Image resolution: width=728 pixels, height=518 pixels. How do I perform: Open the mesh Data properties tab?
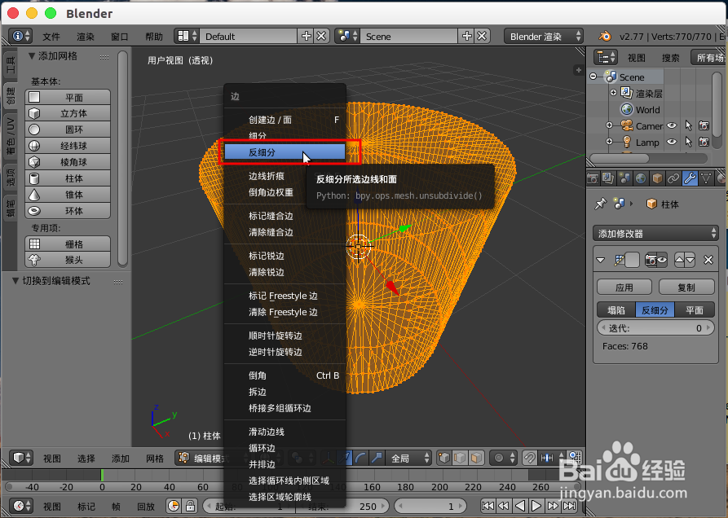[706, 178]
